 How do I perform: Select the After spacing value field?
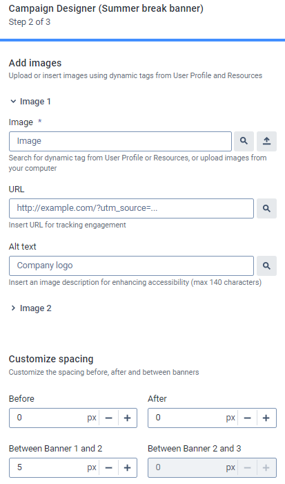tap(188, 418)
